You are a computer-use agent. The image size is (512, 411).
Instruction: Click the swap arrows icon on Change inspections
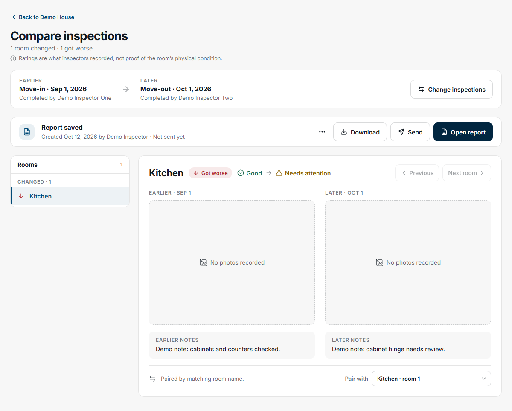pos(421,89)
